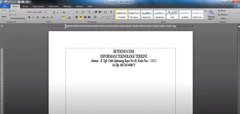240x114 pixels.
Task: Switch to the Page Layout tab
Action: pos(38,6)
